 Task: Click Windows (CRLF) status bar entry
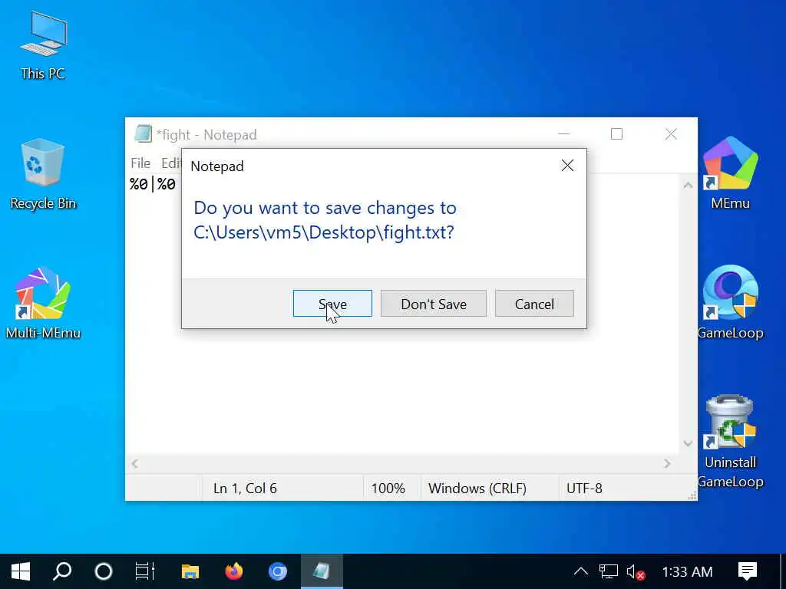477,489
